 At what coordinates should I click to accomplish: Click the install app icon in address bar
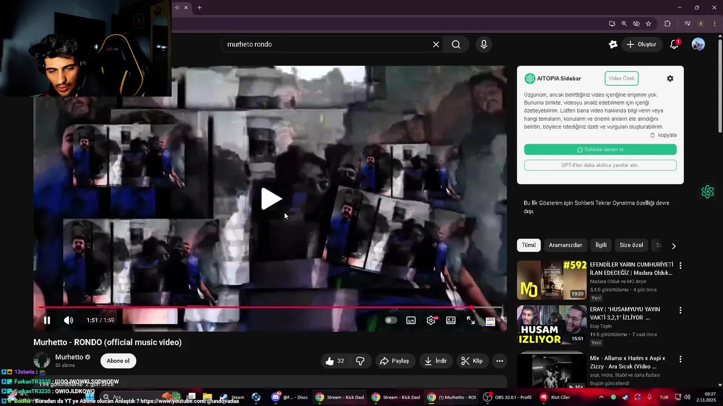(x=612, y=24)
